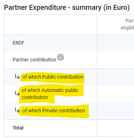134x139 pixels.
Task: Click the Partner contribution info icon
Action: point(60,57)
